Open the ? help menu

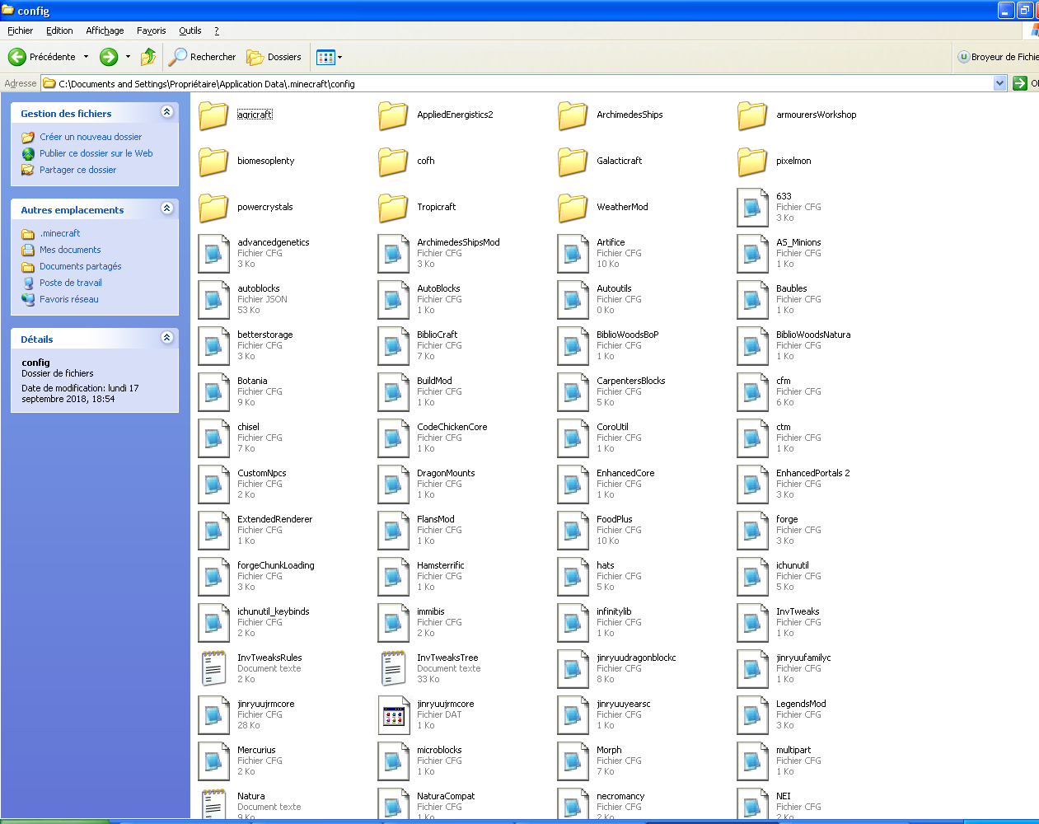point(217,30)
